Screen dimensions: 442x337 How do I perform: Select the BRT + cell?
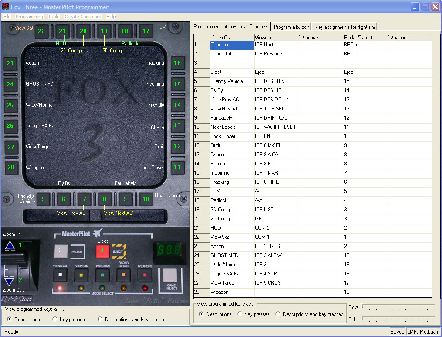point(365,45)
